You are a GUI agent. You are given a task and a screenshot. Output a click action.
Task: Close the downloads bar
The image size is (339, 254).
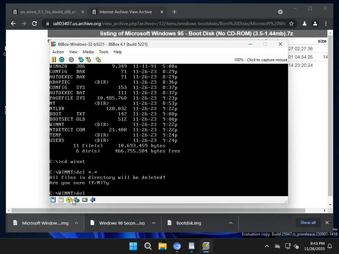tap(327, 223)
